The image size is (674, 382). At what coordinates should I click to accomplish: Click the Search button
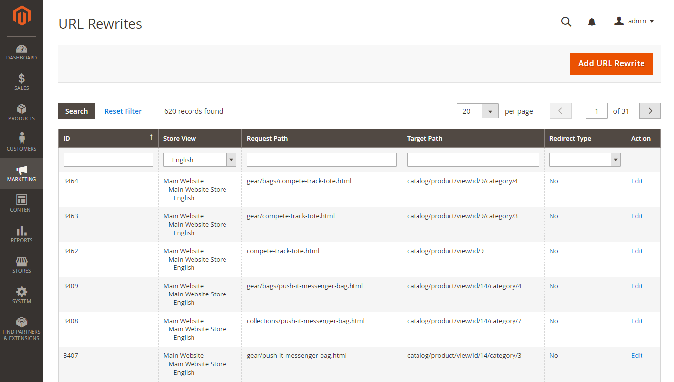(x=76, y=111)
